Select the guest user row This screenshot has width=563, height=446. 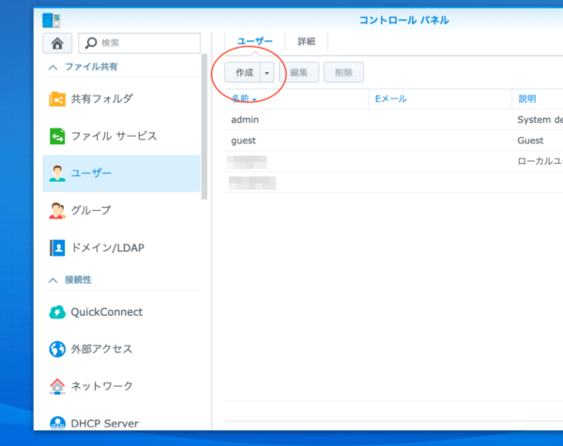393,141
